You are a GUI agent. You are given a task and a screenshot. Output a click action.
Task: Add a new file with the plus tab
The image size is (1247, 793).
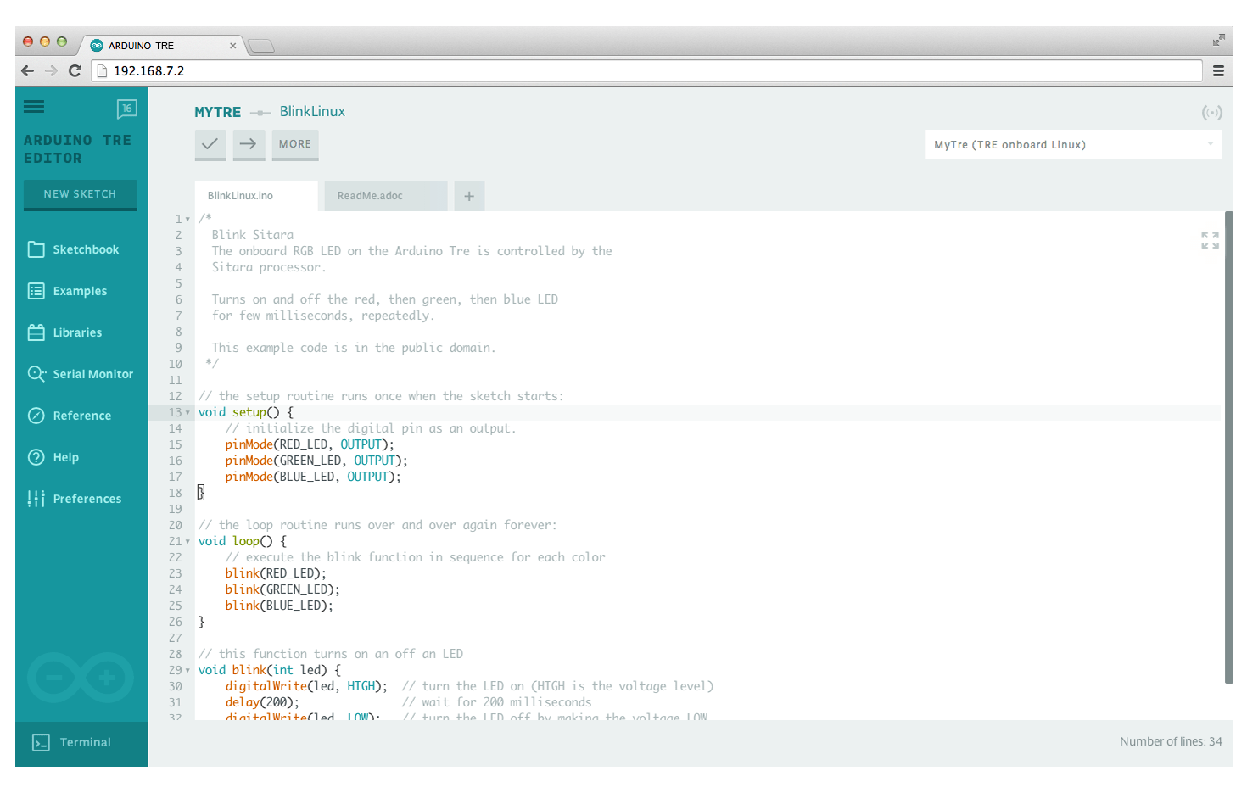469,195
